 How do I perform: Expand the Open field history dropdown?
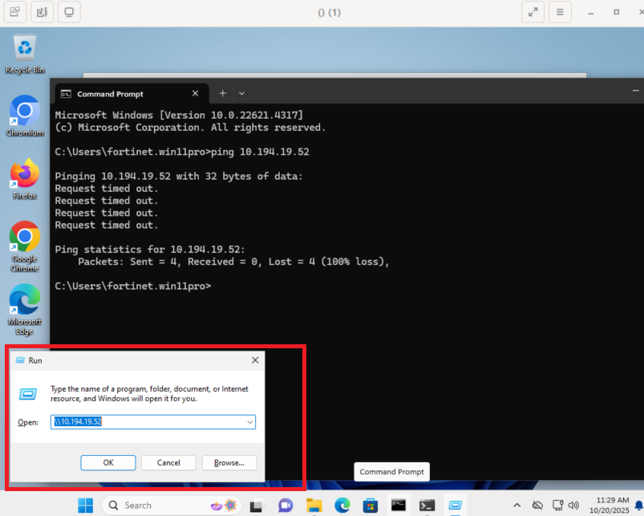tap(249, 422)
